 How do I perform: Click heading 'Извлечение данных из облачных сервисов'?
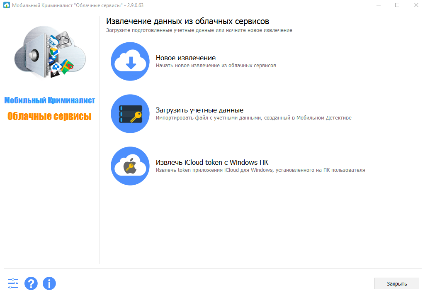[x=187, y=21]
